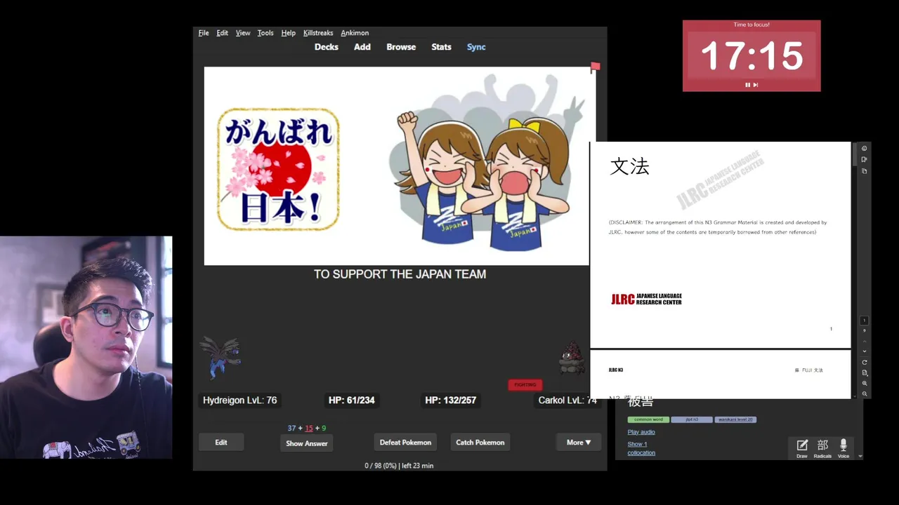Viewport: 899px width, 505px height.
Task: Open the Edit menu in Anki
Action: click(222, 33)
